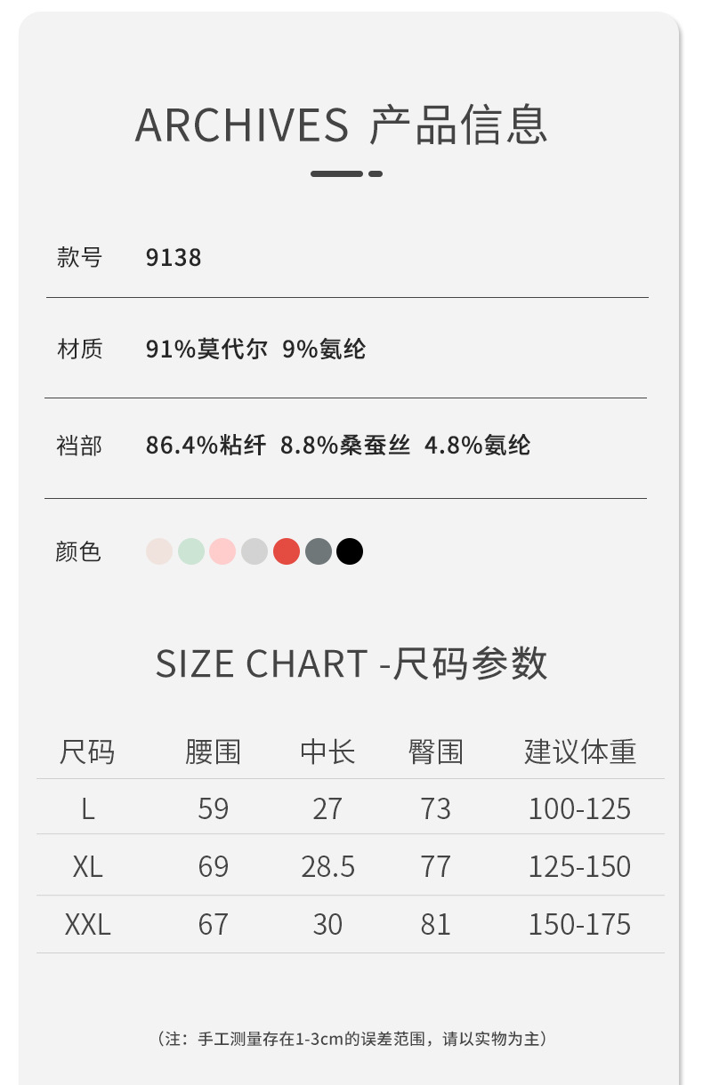Choose the red color swatch
This screenshot has width=703, height=1085.
click(287, 551)
